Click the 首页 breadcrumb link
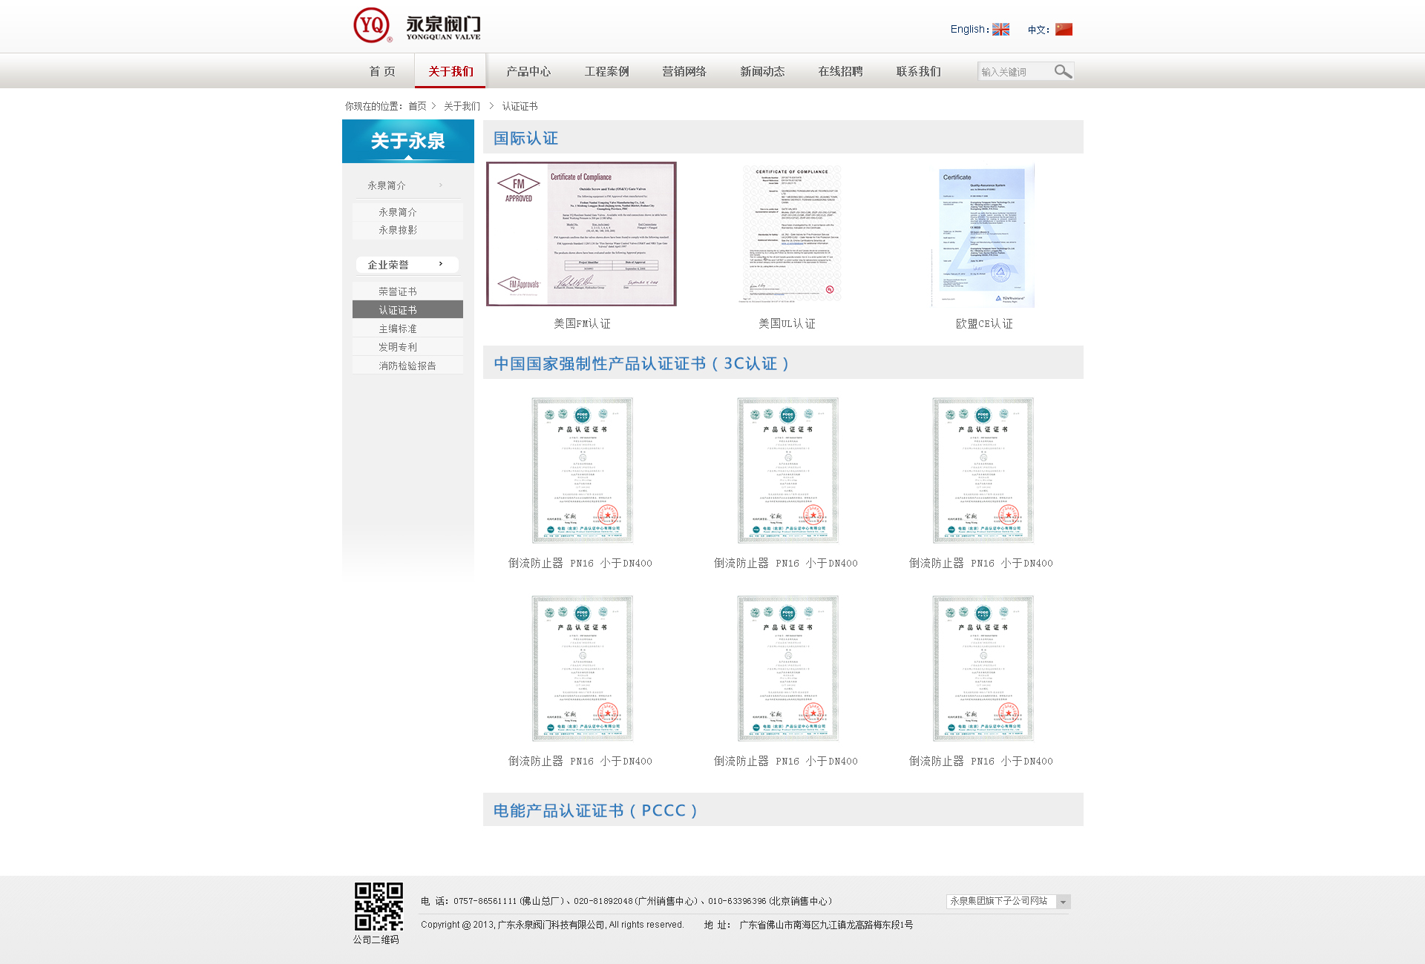The height and width of the screenshot is (964, 1425). [417, 106]
